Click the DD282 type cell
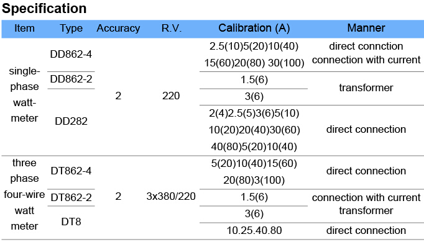The height and width of the screenshot is (242, 424). [x=71, y=121]
